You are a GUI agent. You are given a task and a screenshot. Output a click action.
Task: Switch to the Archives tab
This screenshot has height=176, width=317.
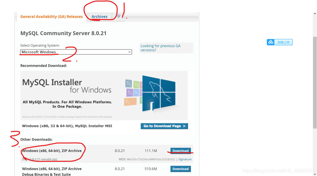(x=99, y=17)
